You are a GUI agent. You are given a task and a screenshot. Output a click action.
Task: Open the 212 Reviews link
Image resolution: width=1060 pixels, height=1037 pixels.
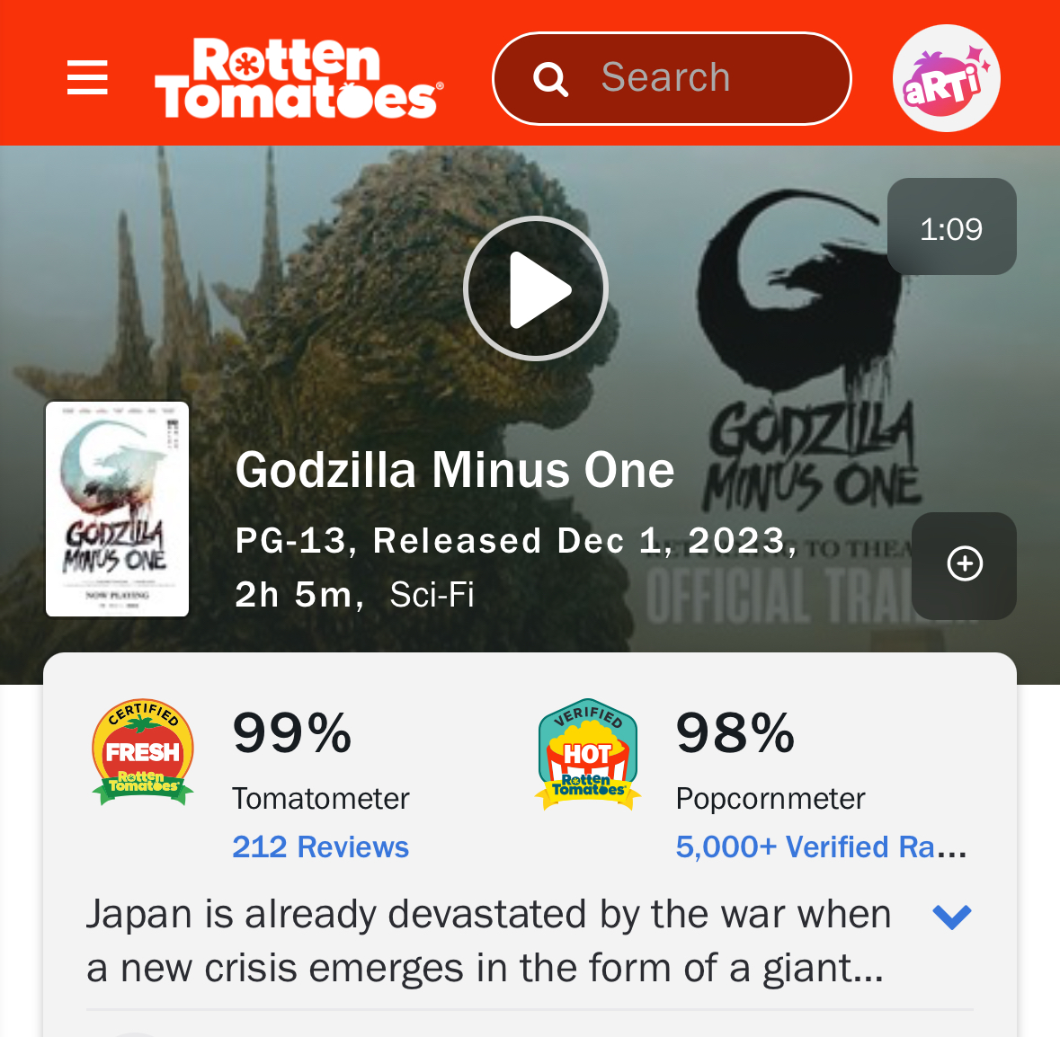(x=320, y=847)
